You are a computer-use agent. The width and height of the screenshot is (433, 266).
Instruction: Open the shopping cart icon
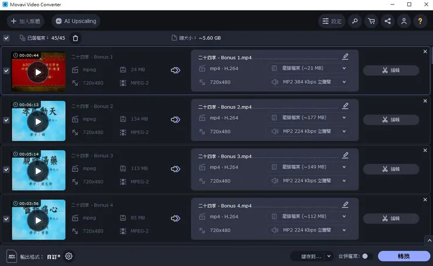[371, 21]
